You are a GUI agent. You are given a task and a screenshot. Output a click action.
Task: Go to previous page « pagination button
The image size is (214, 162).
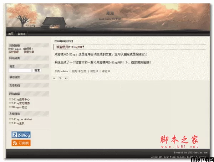coord(54,78)
